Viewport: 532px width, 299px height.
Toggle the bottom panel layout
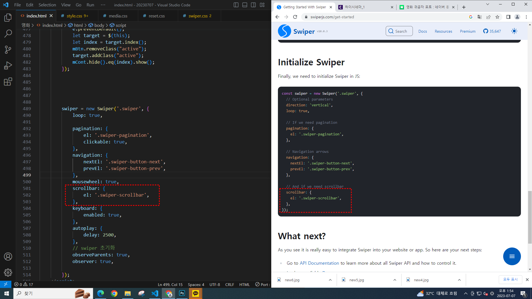(x=245, y=5)
